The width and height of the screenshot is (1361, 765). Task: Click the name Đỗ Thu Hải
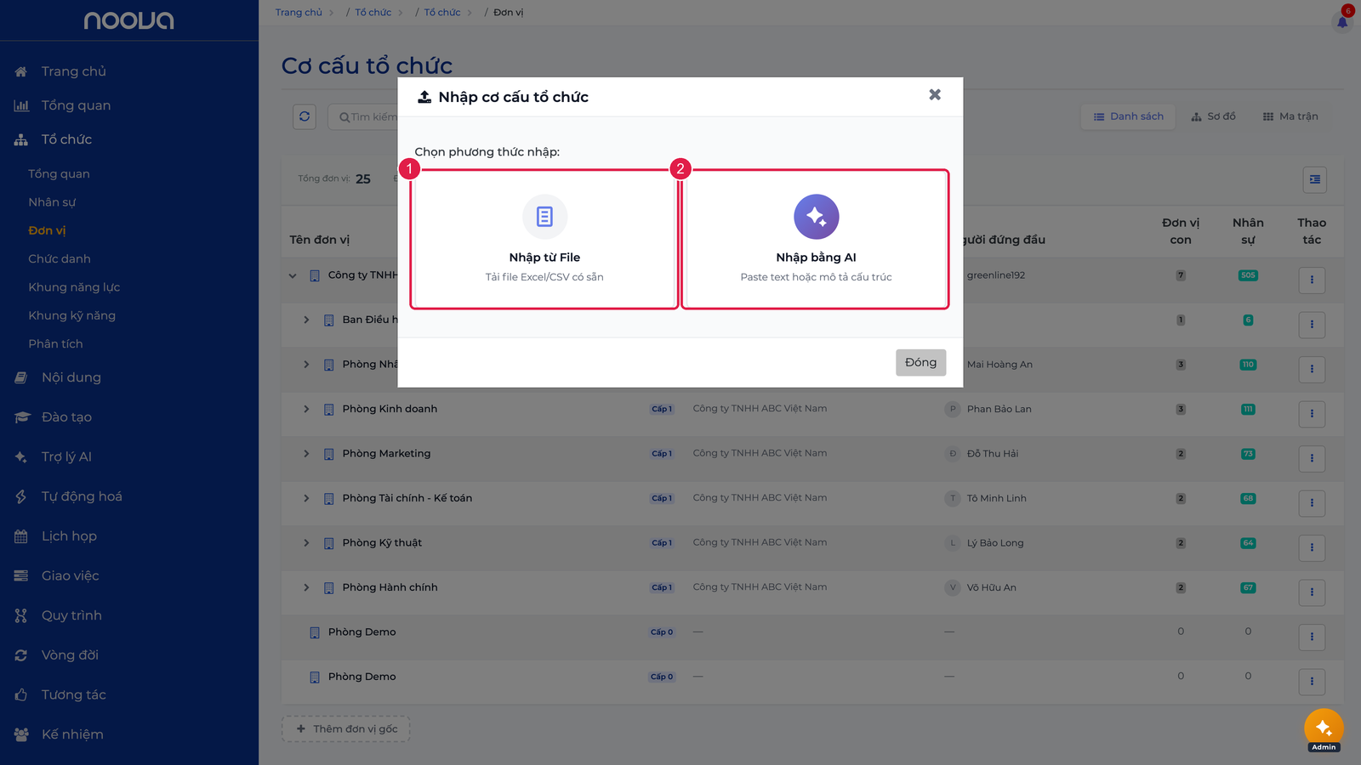pos(993,454)
